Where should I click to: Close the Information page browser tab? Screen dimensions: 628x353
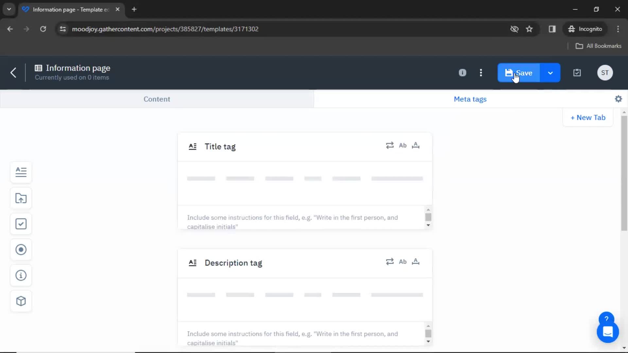[x=117, y=9]
